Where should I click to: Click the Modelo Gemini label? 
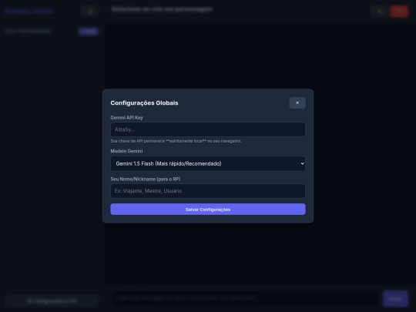126,151
